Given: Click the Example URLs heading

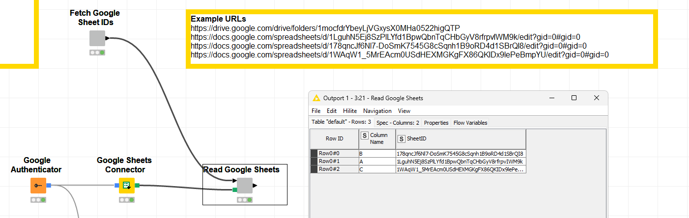Looking at the screenshot, I should (218, 19).
